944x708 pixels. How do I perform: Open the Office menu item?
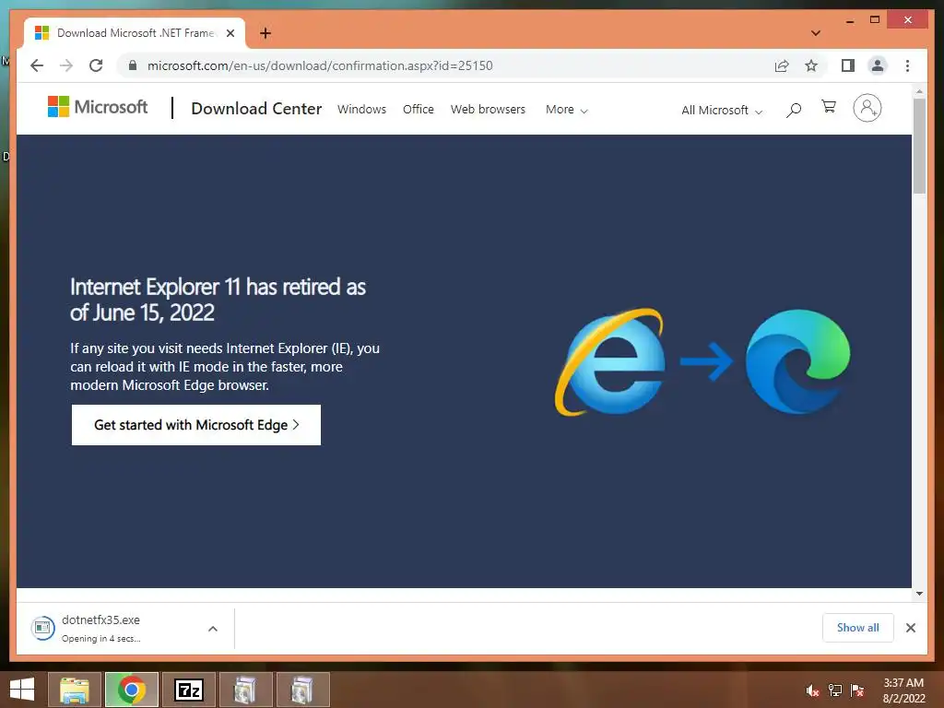[419, 109]
